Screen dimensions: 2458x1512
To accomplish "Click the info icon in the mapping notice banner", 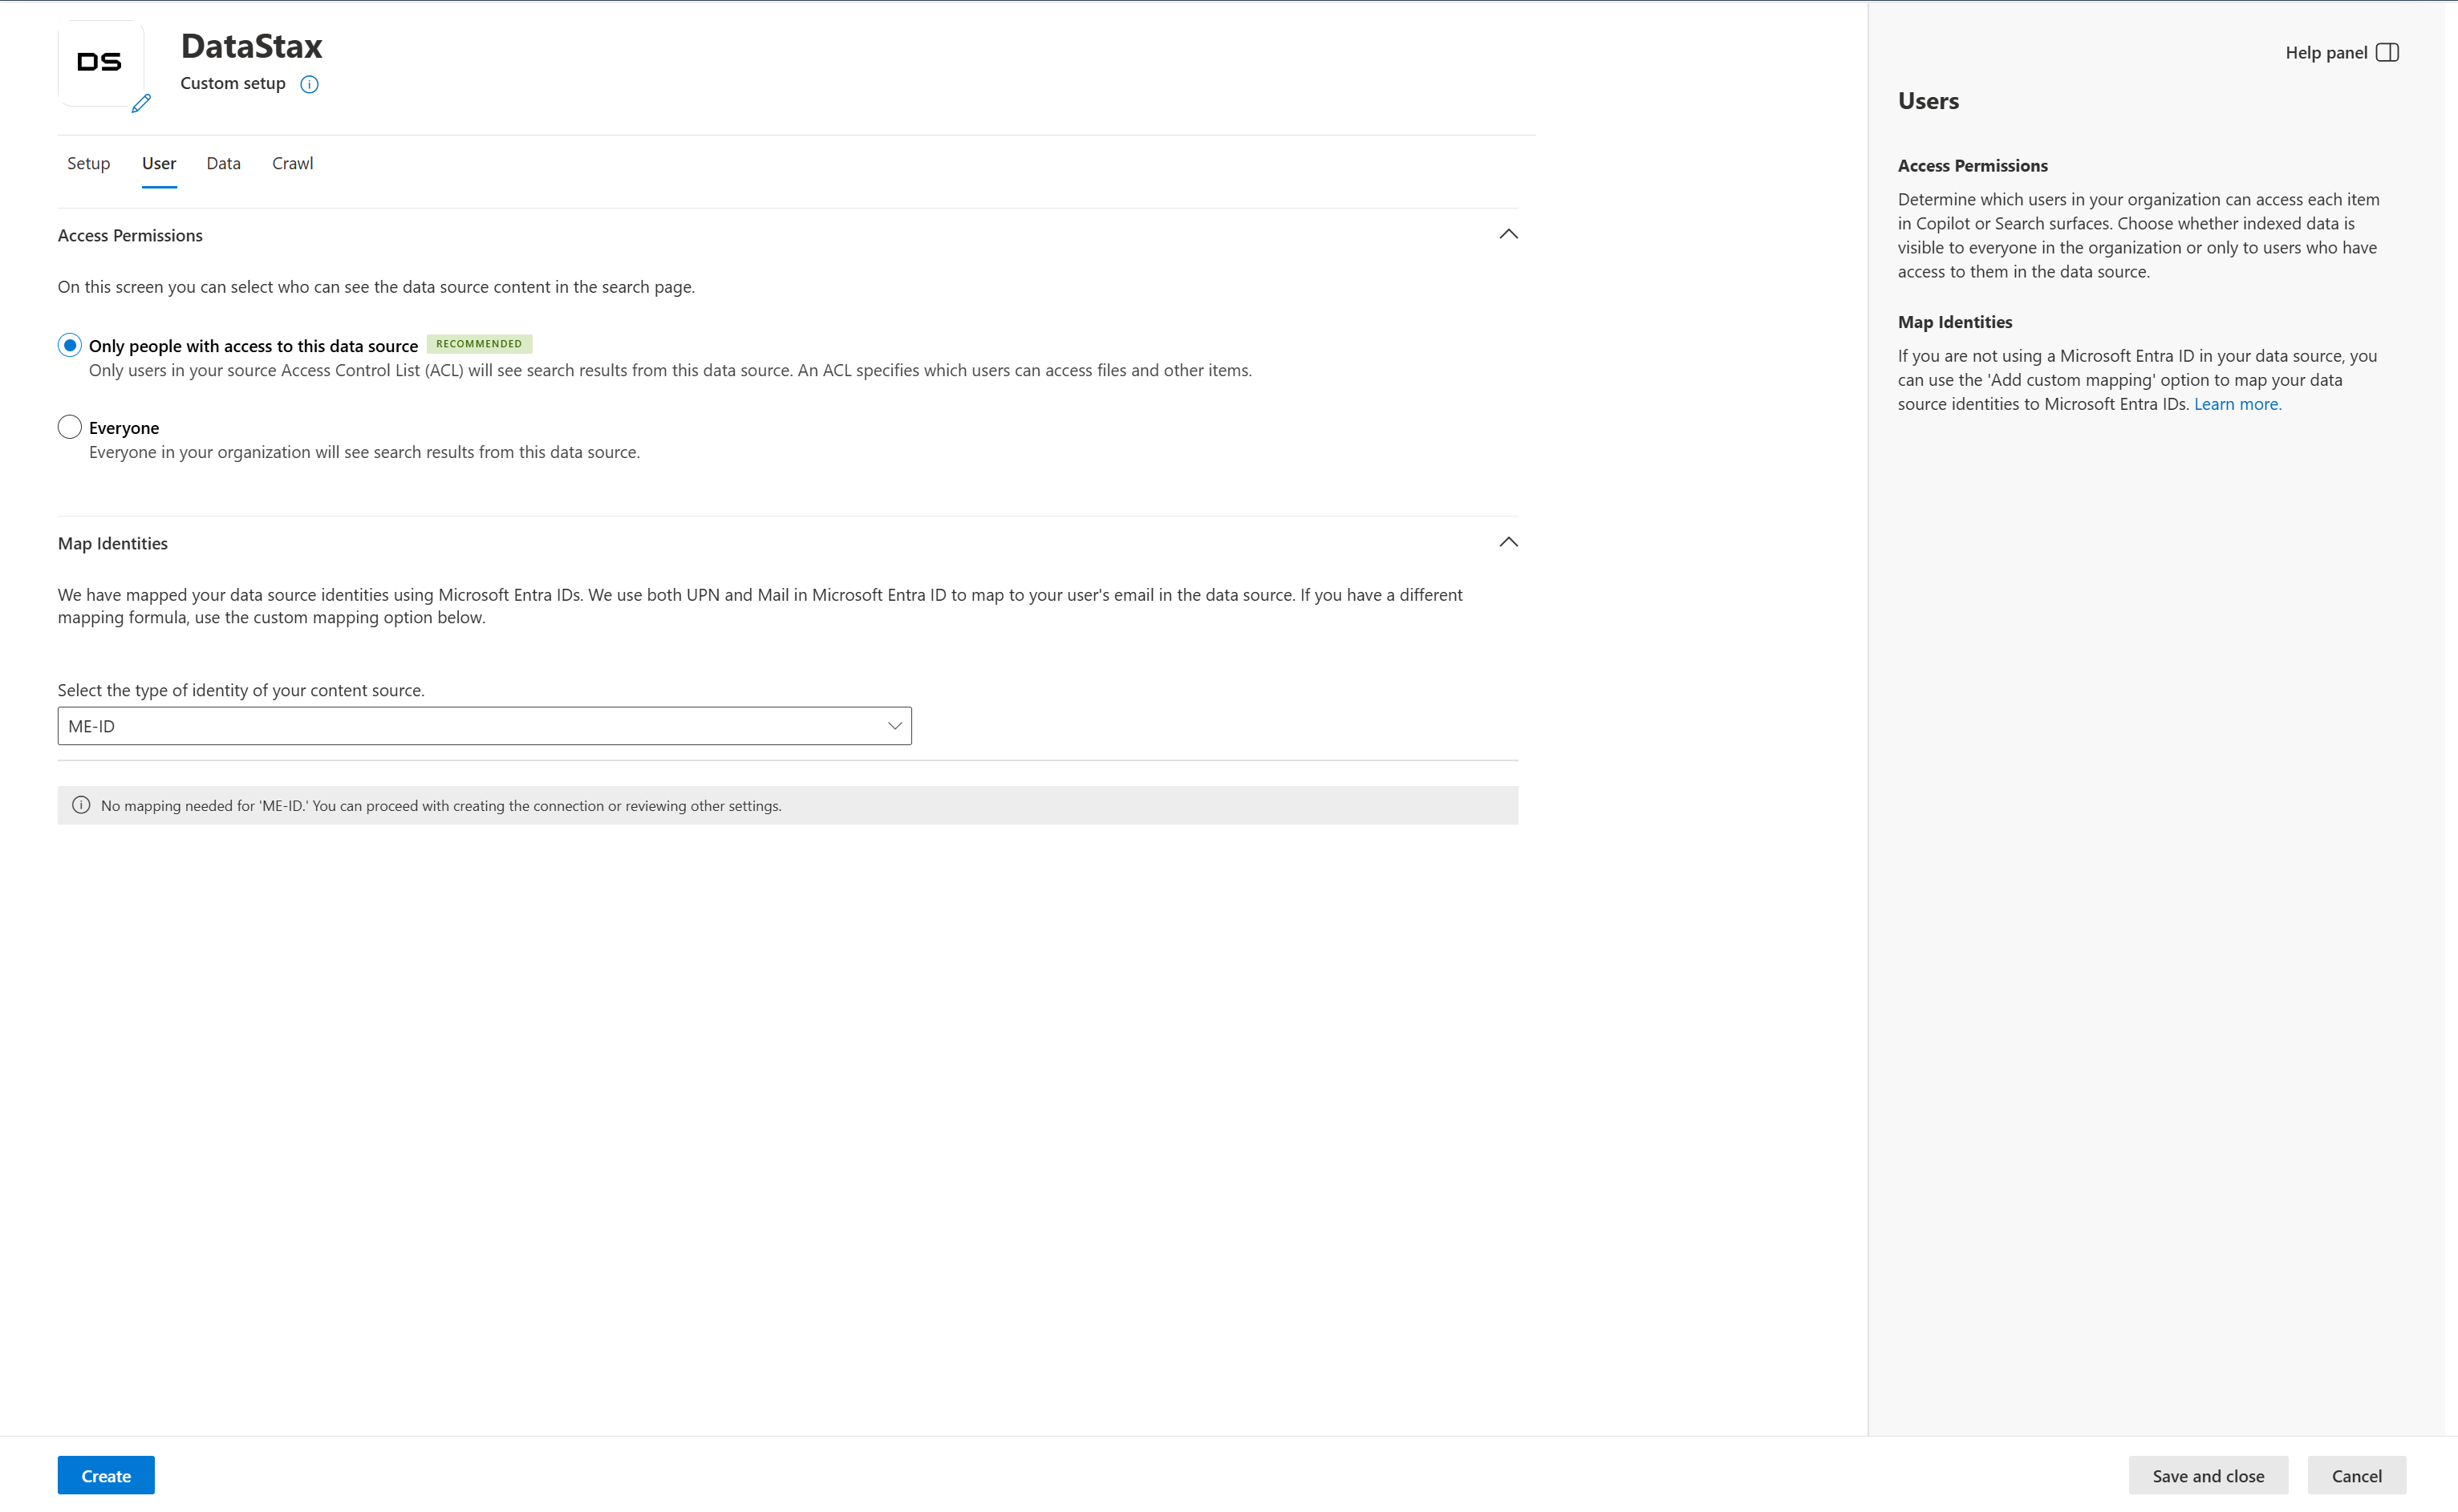I will click(x=80, y=804).
